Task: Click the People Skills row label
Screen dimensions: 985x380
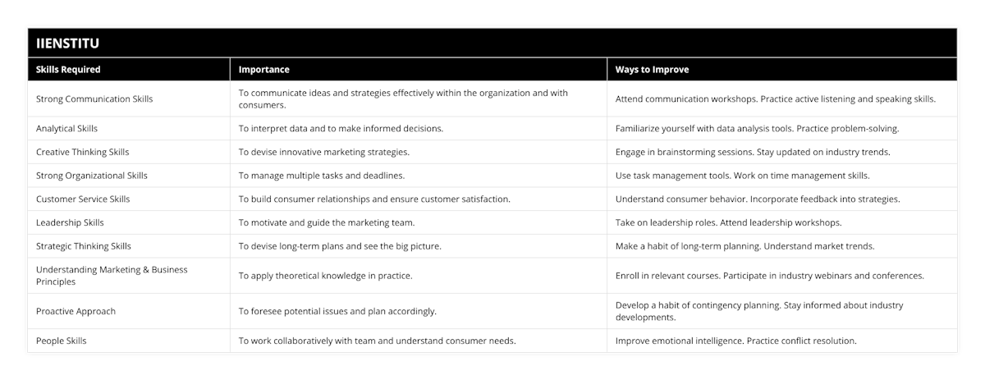Action: click(62, 340)
